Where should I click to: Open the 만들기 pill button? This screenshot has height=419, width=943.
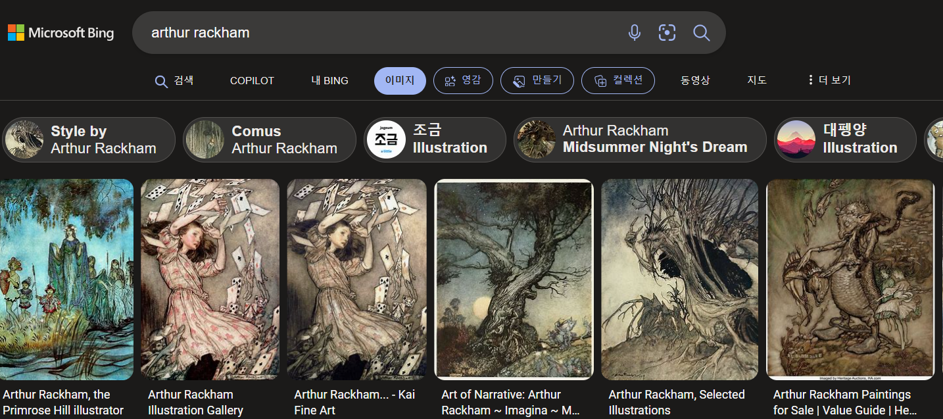coord(537,81)
